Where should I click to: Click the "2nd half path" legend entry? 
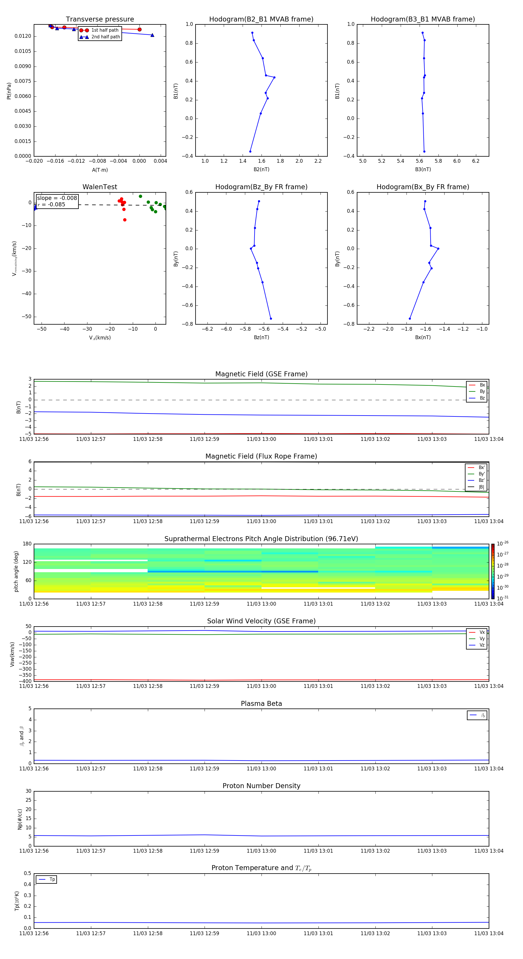pyautogui.click(x=100, y=37)
